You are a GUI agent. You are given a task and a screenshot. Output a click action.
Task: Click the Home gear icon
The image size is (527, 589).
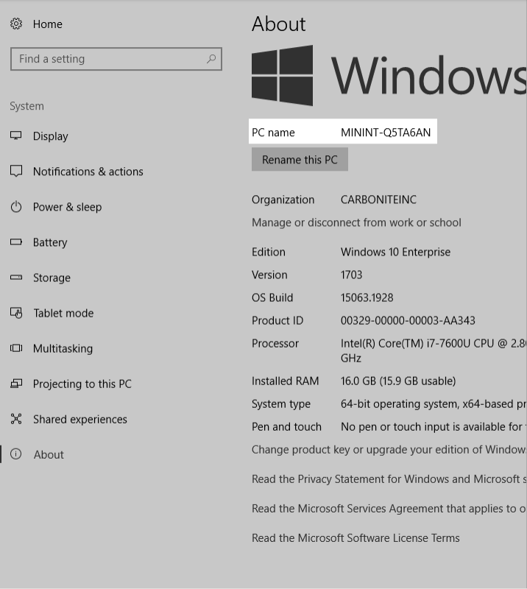15,24
